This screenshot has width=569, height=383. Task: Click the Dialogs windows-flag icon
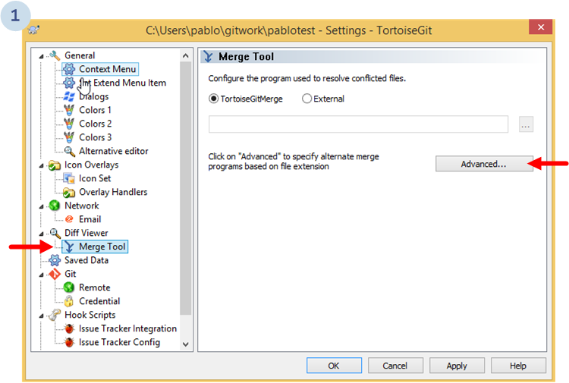pyautogui.click(x=69, y=96)
